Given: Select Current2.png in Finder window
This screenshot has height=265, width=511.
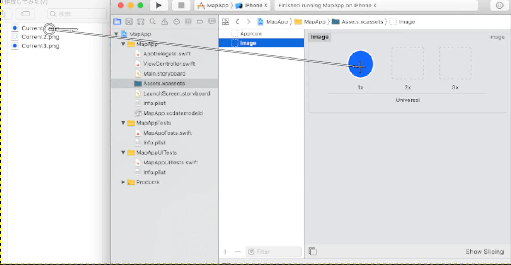Looking at the screenshot, I should tap(40, 37).
